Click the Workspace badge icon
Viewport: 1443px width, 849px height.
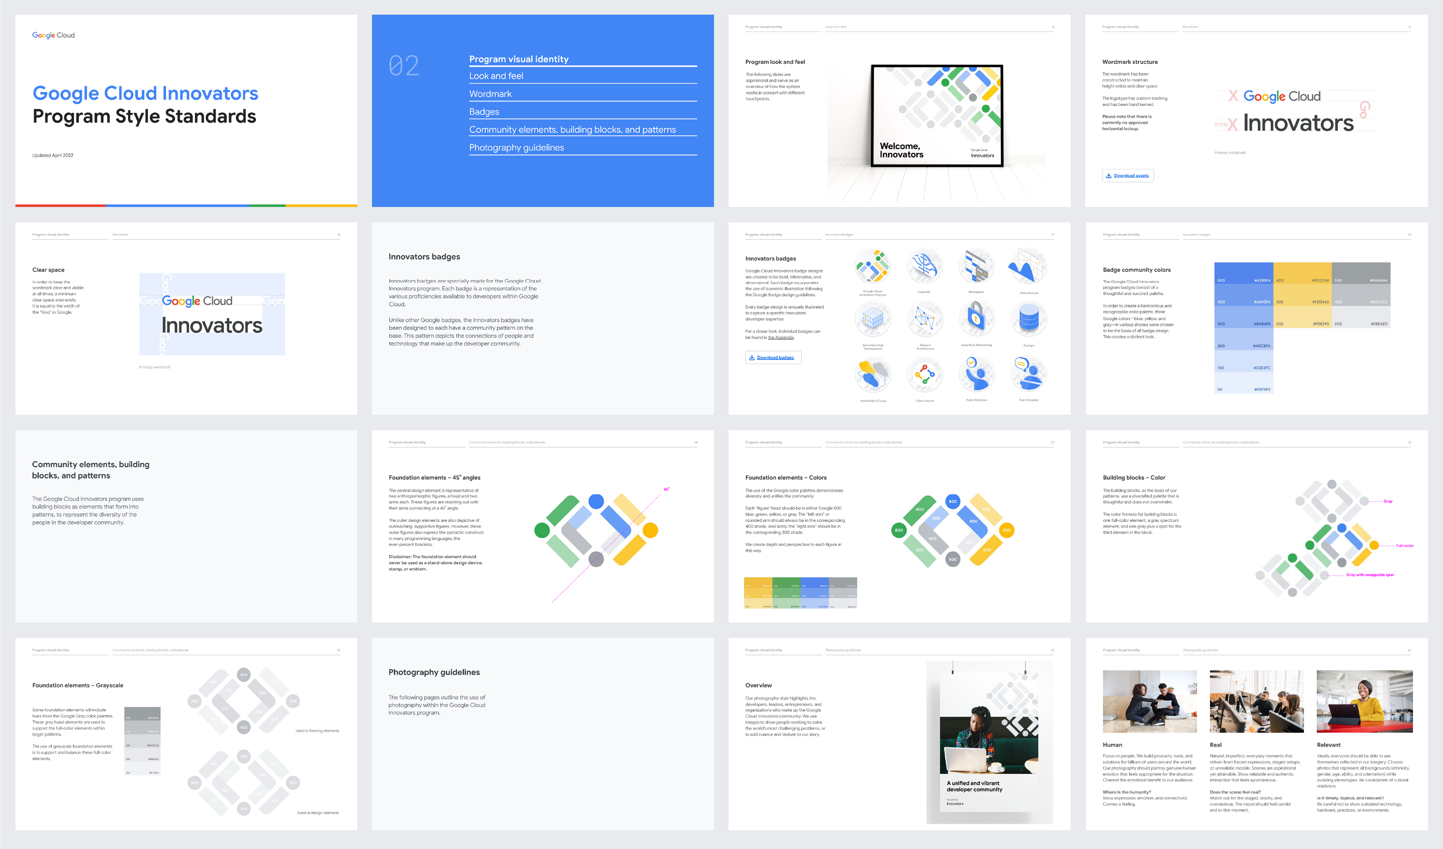[976, 266]
